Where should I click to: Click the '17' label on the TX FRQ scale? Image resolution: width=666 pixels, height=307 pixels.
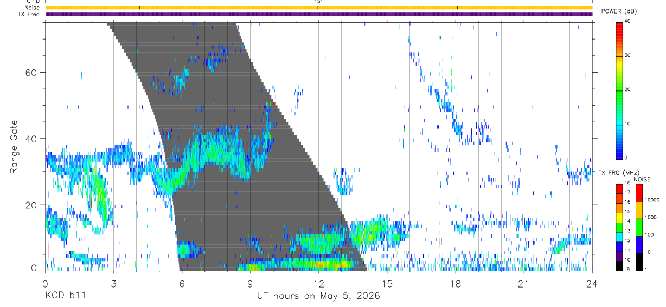[627, 192]
